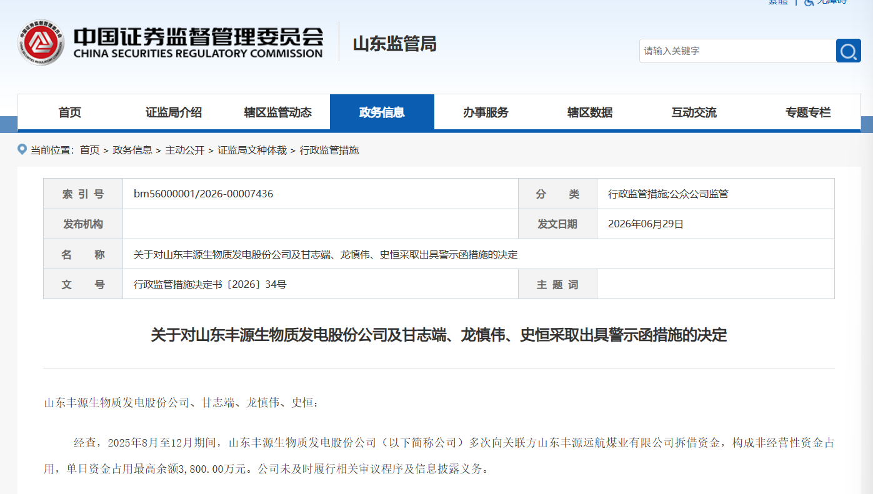Click the 文号 label cell
Viewport: 873px width, 494px height.
coord(83,284)
